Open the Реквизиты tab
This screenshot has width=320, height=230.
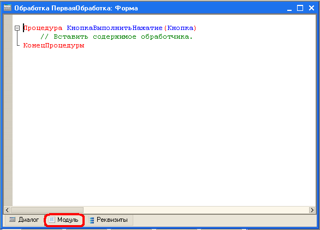pyautogui.click(x=109, y=220)
